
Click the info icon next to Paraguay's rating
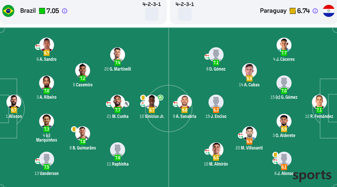(x=315, y=11)
